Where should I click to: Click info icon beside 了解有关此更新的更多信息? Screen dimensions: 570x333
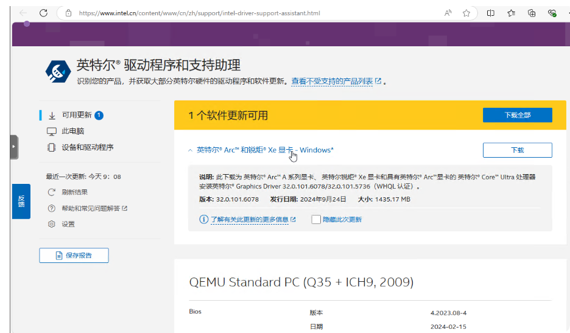(x=203, y=219)
